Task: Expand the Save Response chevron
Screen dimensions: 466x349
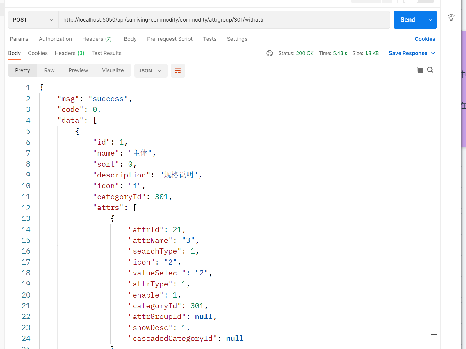Action: coord(433,53)
